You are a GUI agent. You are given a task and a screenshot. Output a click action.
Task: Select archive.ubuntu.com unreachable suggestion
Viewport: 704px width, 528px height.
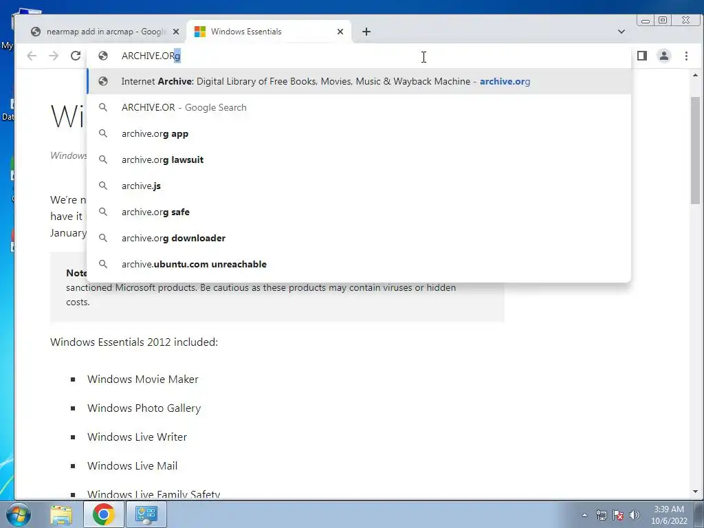click(359, 264)
